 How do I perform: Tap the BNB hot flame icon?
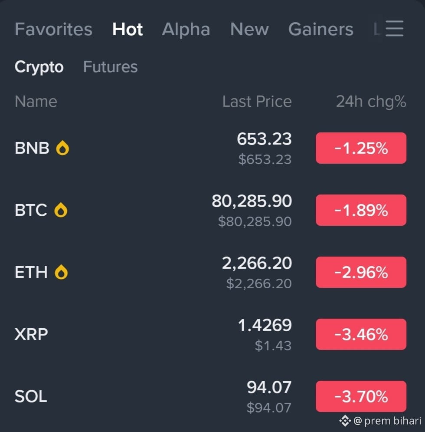pyautogui.click(x=62, y=148)
